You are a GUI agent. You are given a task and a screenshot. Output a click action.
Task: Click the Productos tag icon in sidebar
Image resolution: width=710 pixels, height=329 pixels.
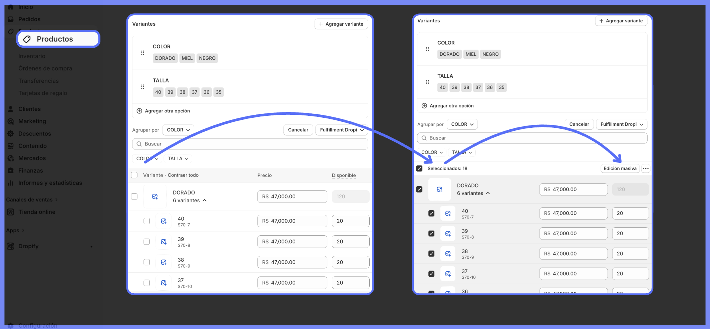[x=27, y=39]
